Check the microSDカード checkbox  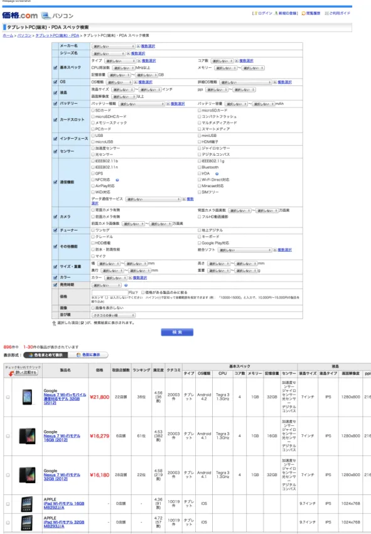[200, 111]
